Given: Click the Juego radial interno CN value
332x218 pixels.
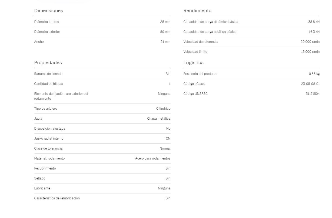Looking at the screenshot, I should (x=168, y=139).
